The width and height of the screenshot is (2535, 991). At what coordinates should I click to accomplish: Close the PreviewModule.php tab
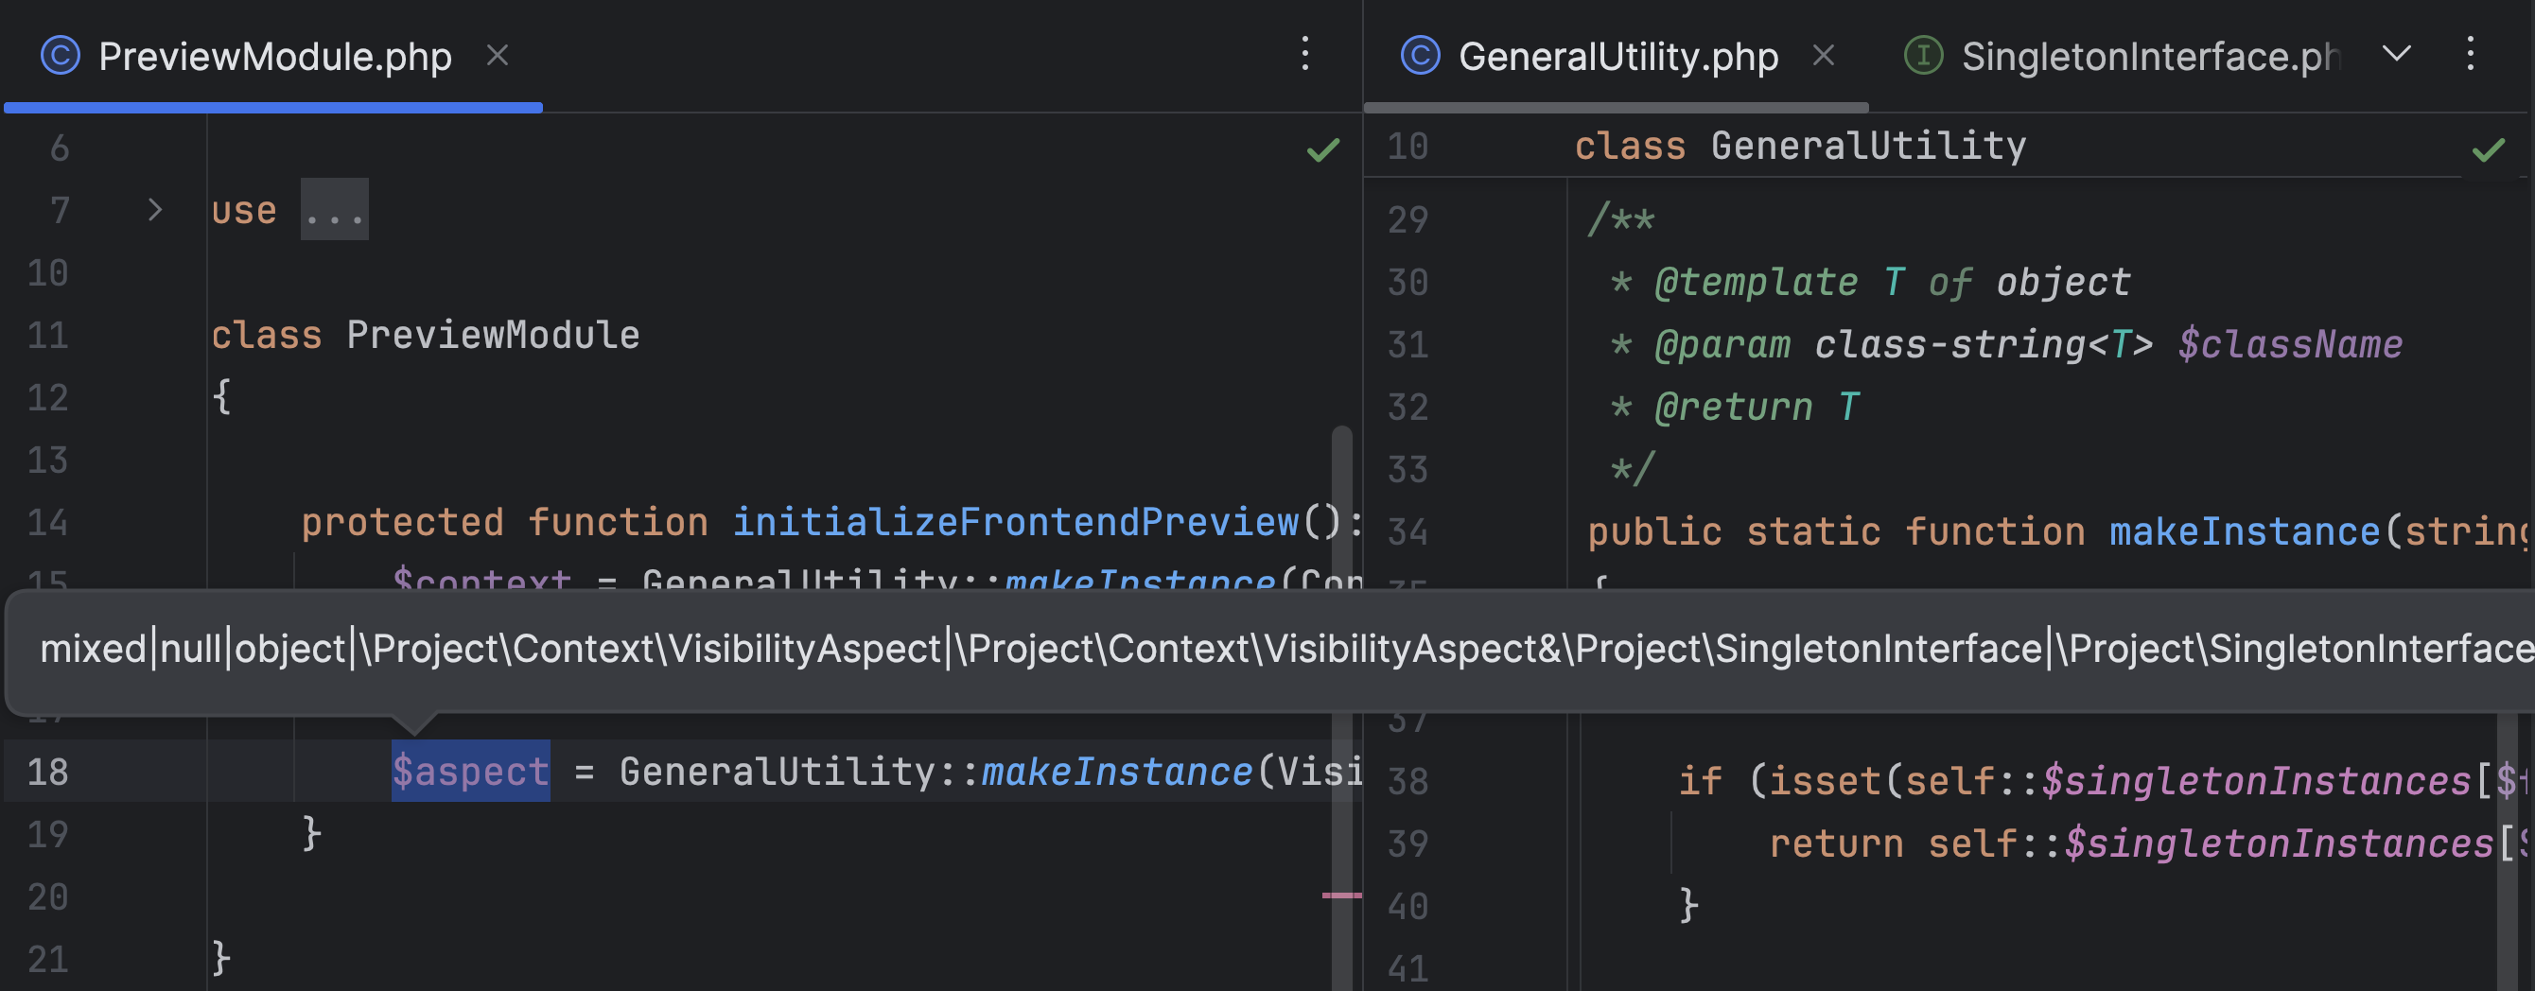498,56
